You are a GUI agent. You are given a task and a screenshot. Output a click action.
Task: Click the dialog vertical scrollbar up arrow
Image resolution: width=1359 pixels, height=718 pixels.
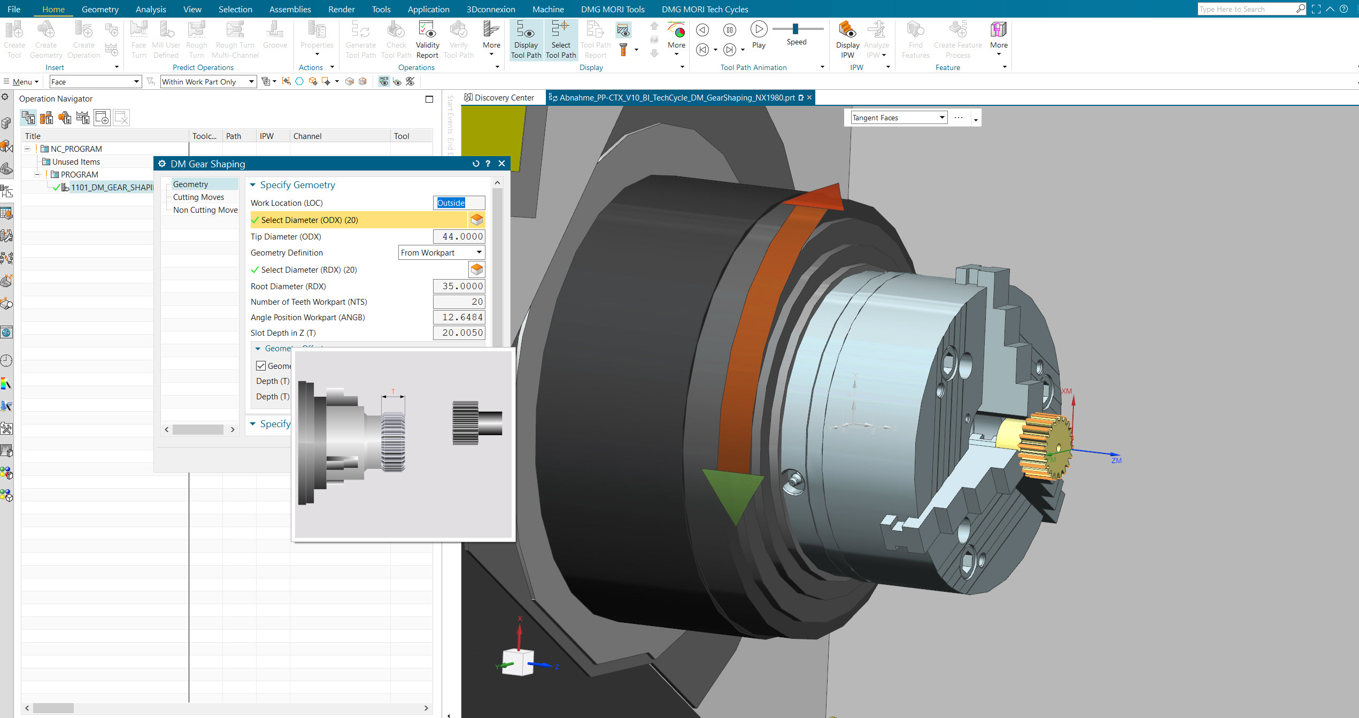[x=497, y=183]
